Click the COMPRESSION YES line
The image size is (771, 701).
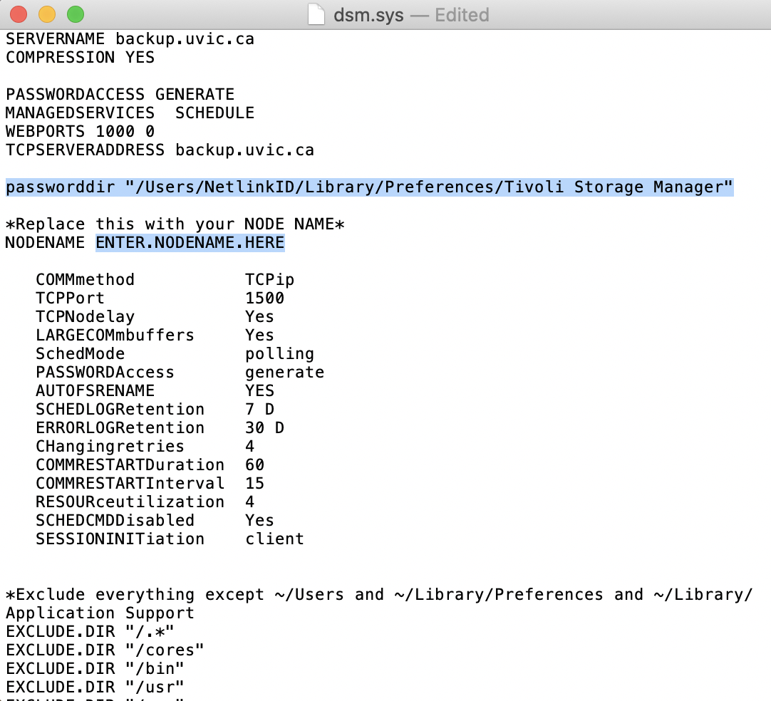click(x=80, y=58)
